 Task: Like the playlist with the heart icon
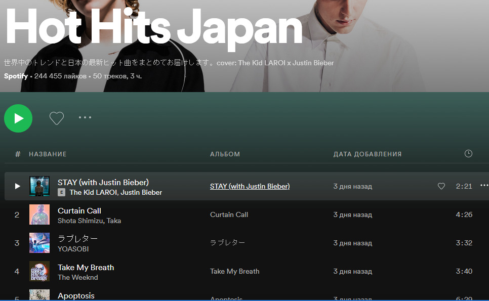57,118
